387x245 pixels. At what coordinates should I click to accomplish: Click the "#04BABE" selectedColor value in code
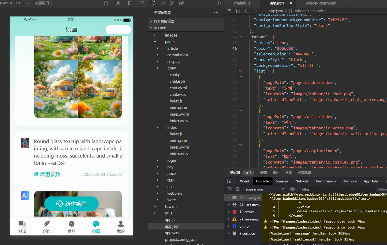304,54
